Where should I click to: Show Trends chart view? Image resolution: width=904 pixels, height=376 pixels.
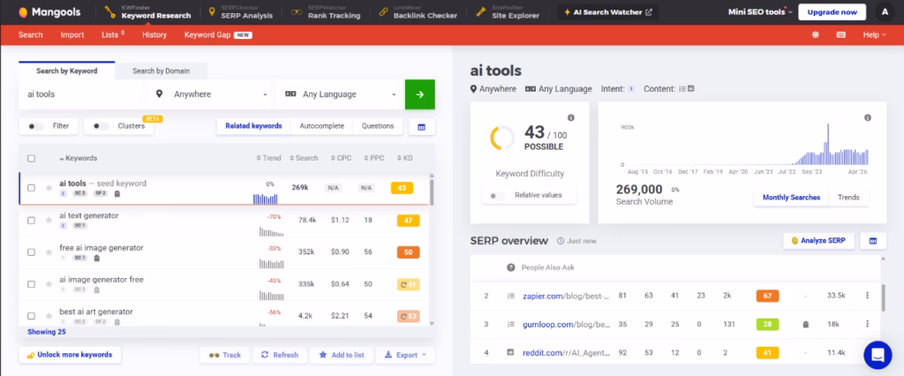pyautogui.click(x=848, y=198)
